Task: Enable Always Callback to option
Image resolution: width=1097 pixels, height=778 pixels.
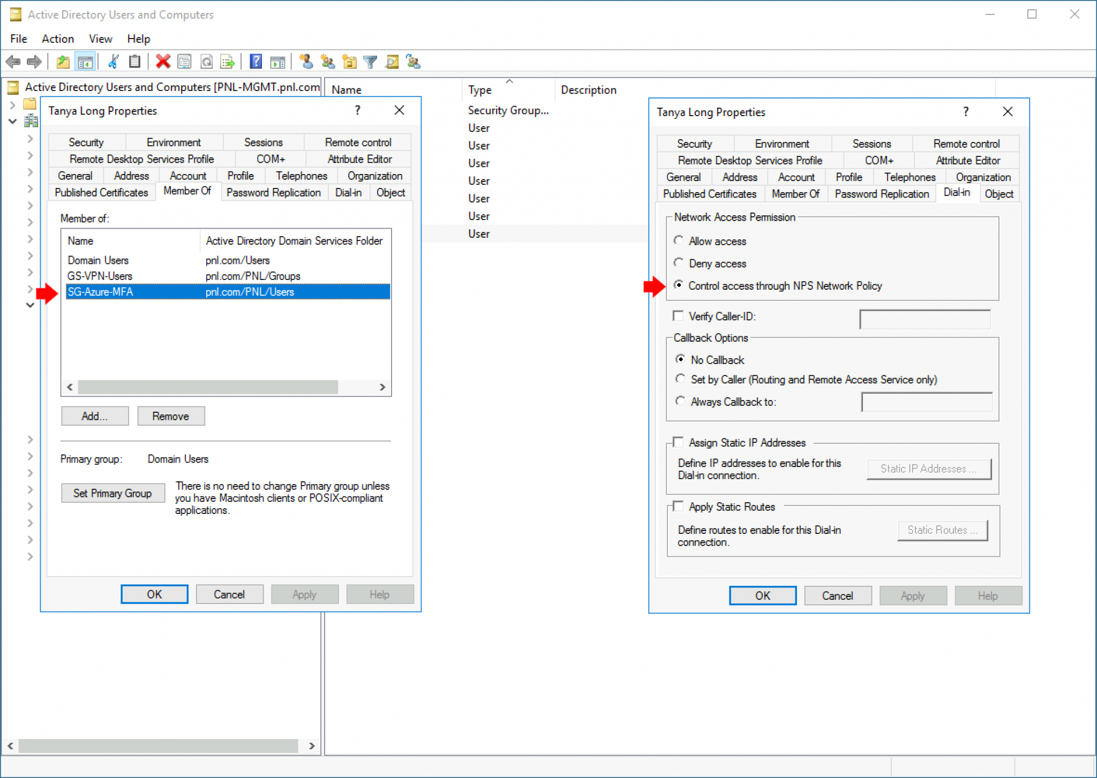Action: tap(680, 401)
